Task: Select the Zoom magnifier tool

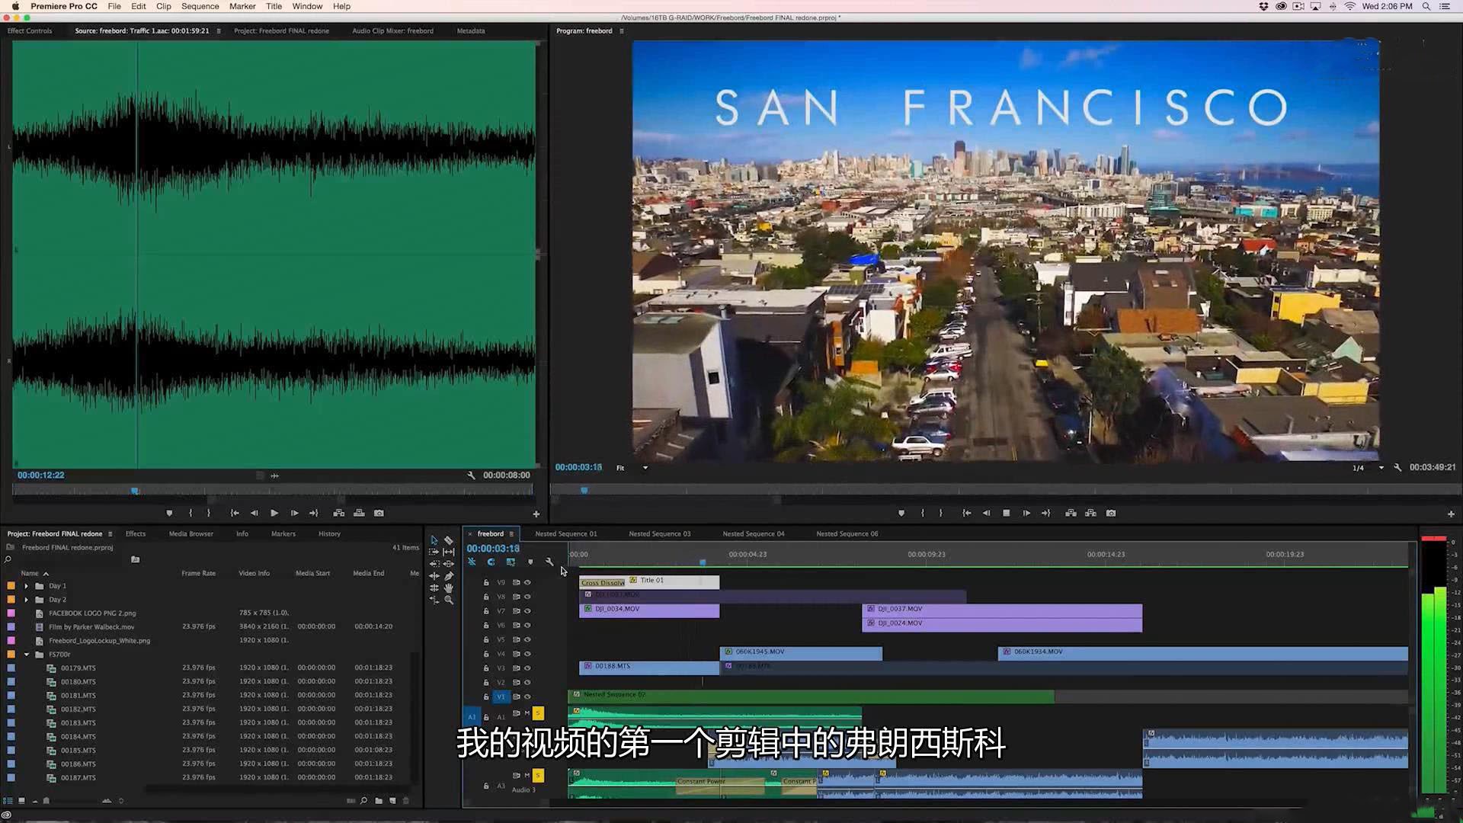Action: (x=449, y=600)
